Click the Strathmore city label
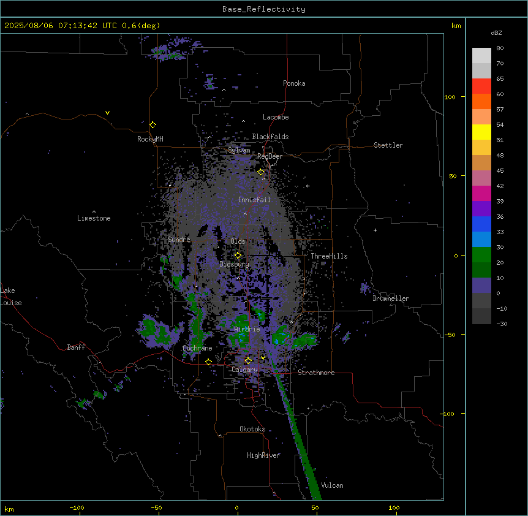528x516 pixels. (316, 373)
